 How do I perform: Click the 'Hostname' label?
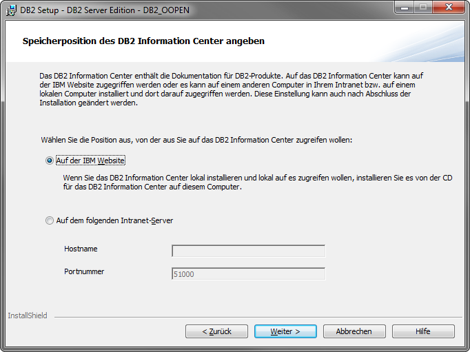(x=81, y=249)
